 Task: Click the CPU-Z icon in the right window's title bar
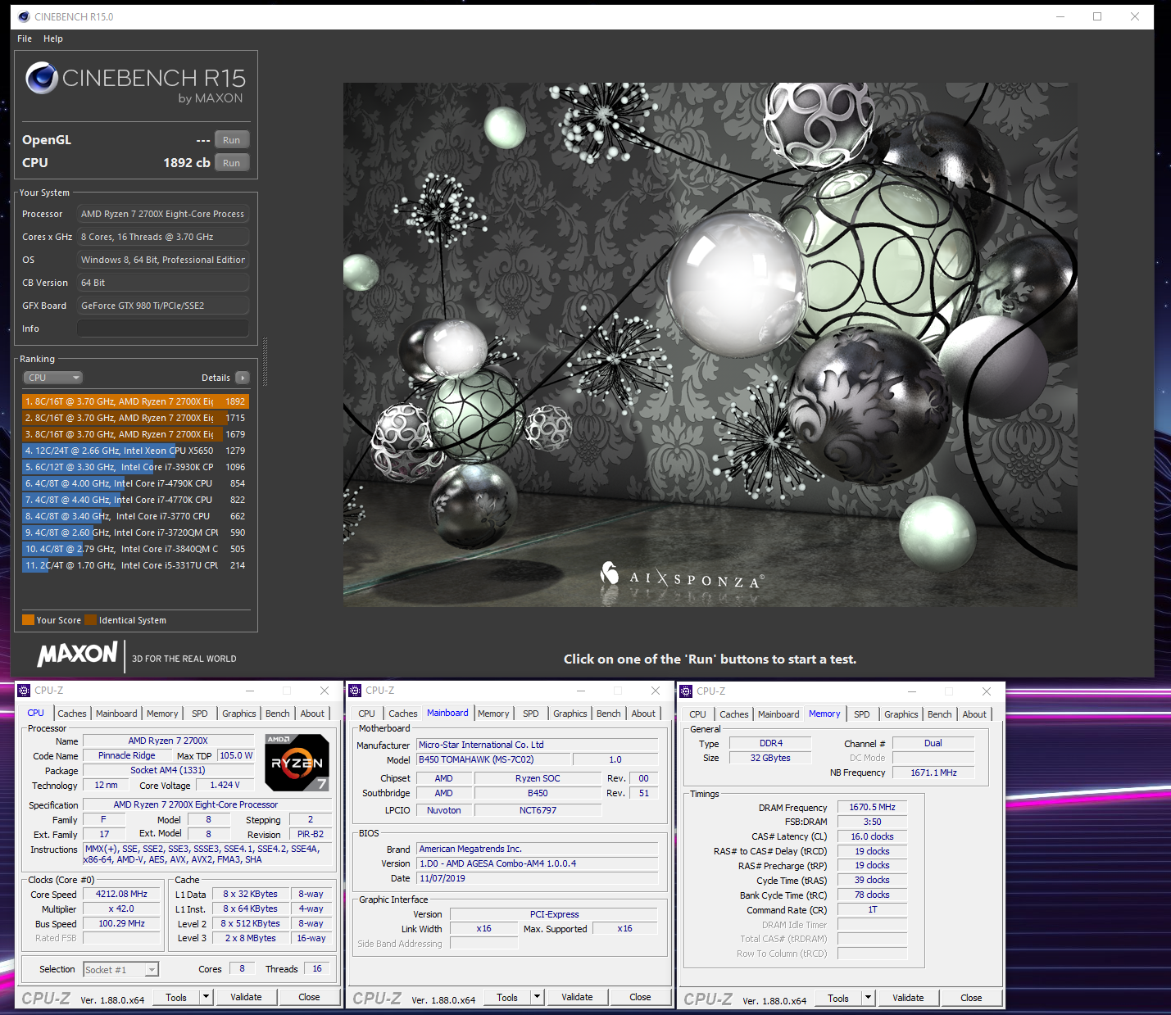[x=687, y=691]
